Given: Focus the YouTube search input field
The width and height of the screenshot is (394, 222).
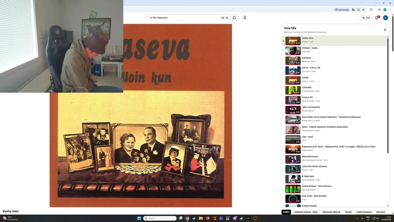Looking at the screenshot, I should (x=185, y=18).
